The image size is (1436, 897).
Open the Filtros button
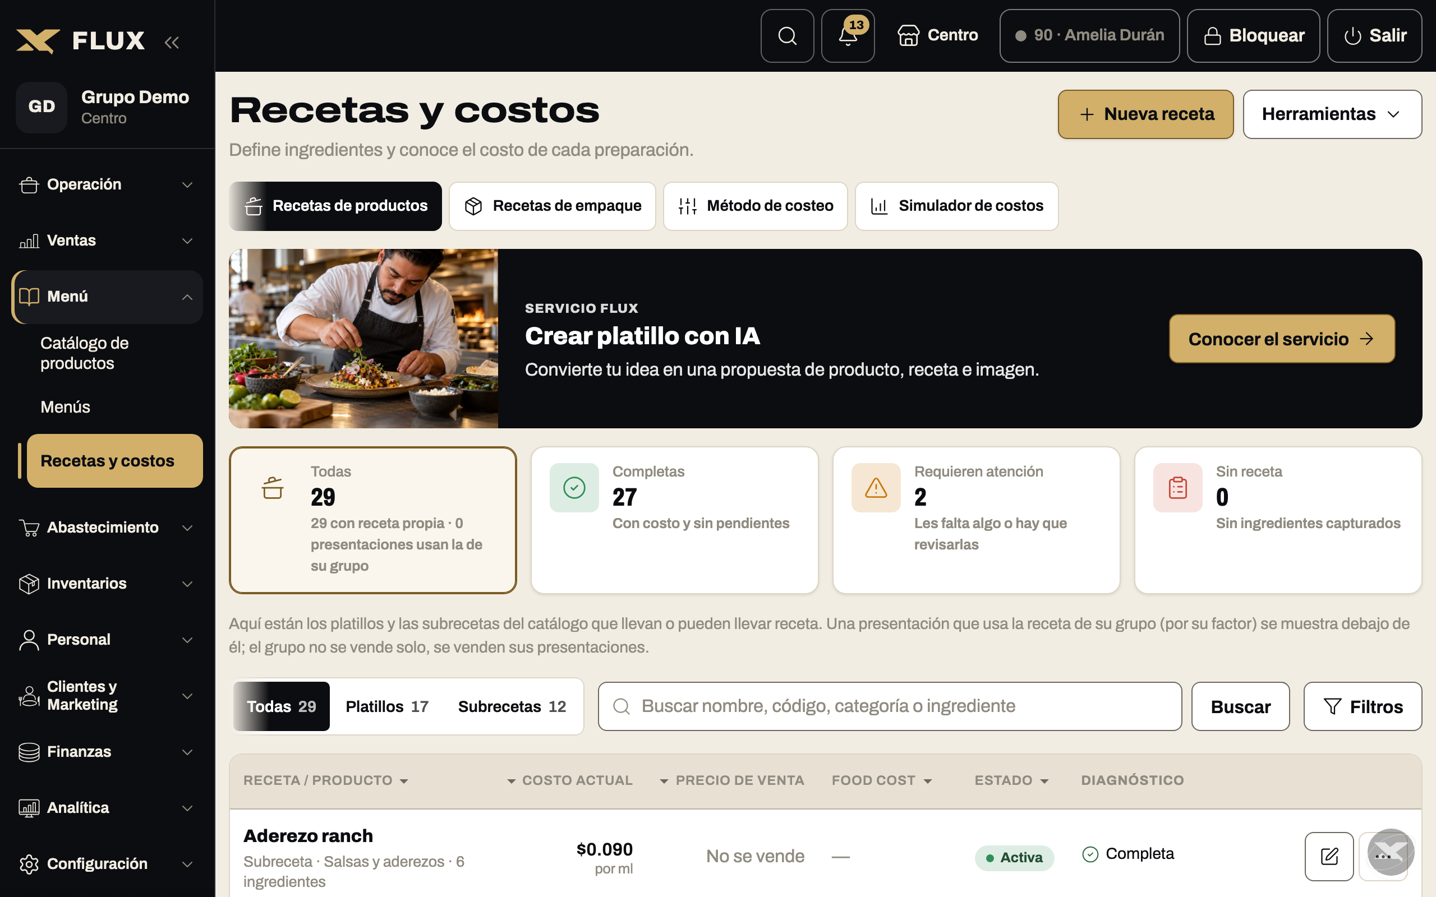1363,706
